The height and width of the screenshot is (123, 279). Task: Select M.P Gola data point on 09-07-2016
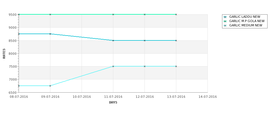click(50, 14)
